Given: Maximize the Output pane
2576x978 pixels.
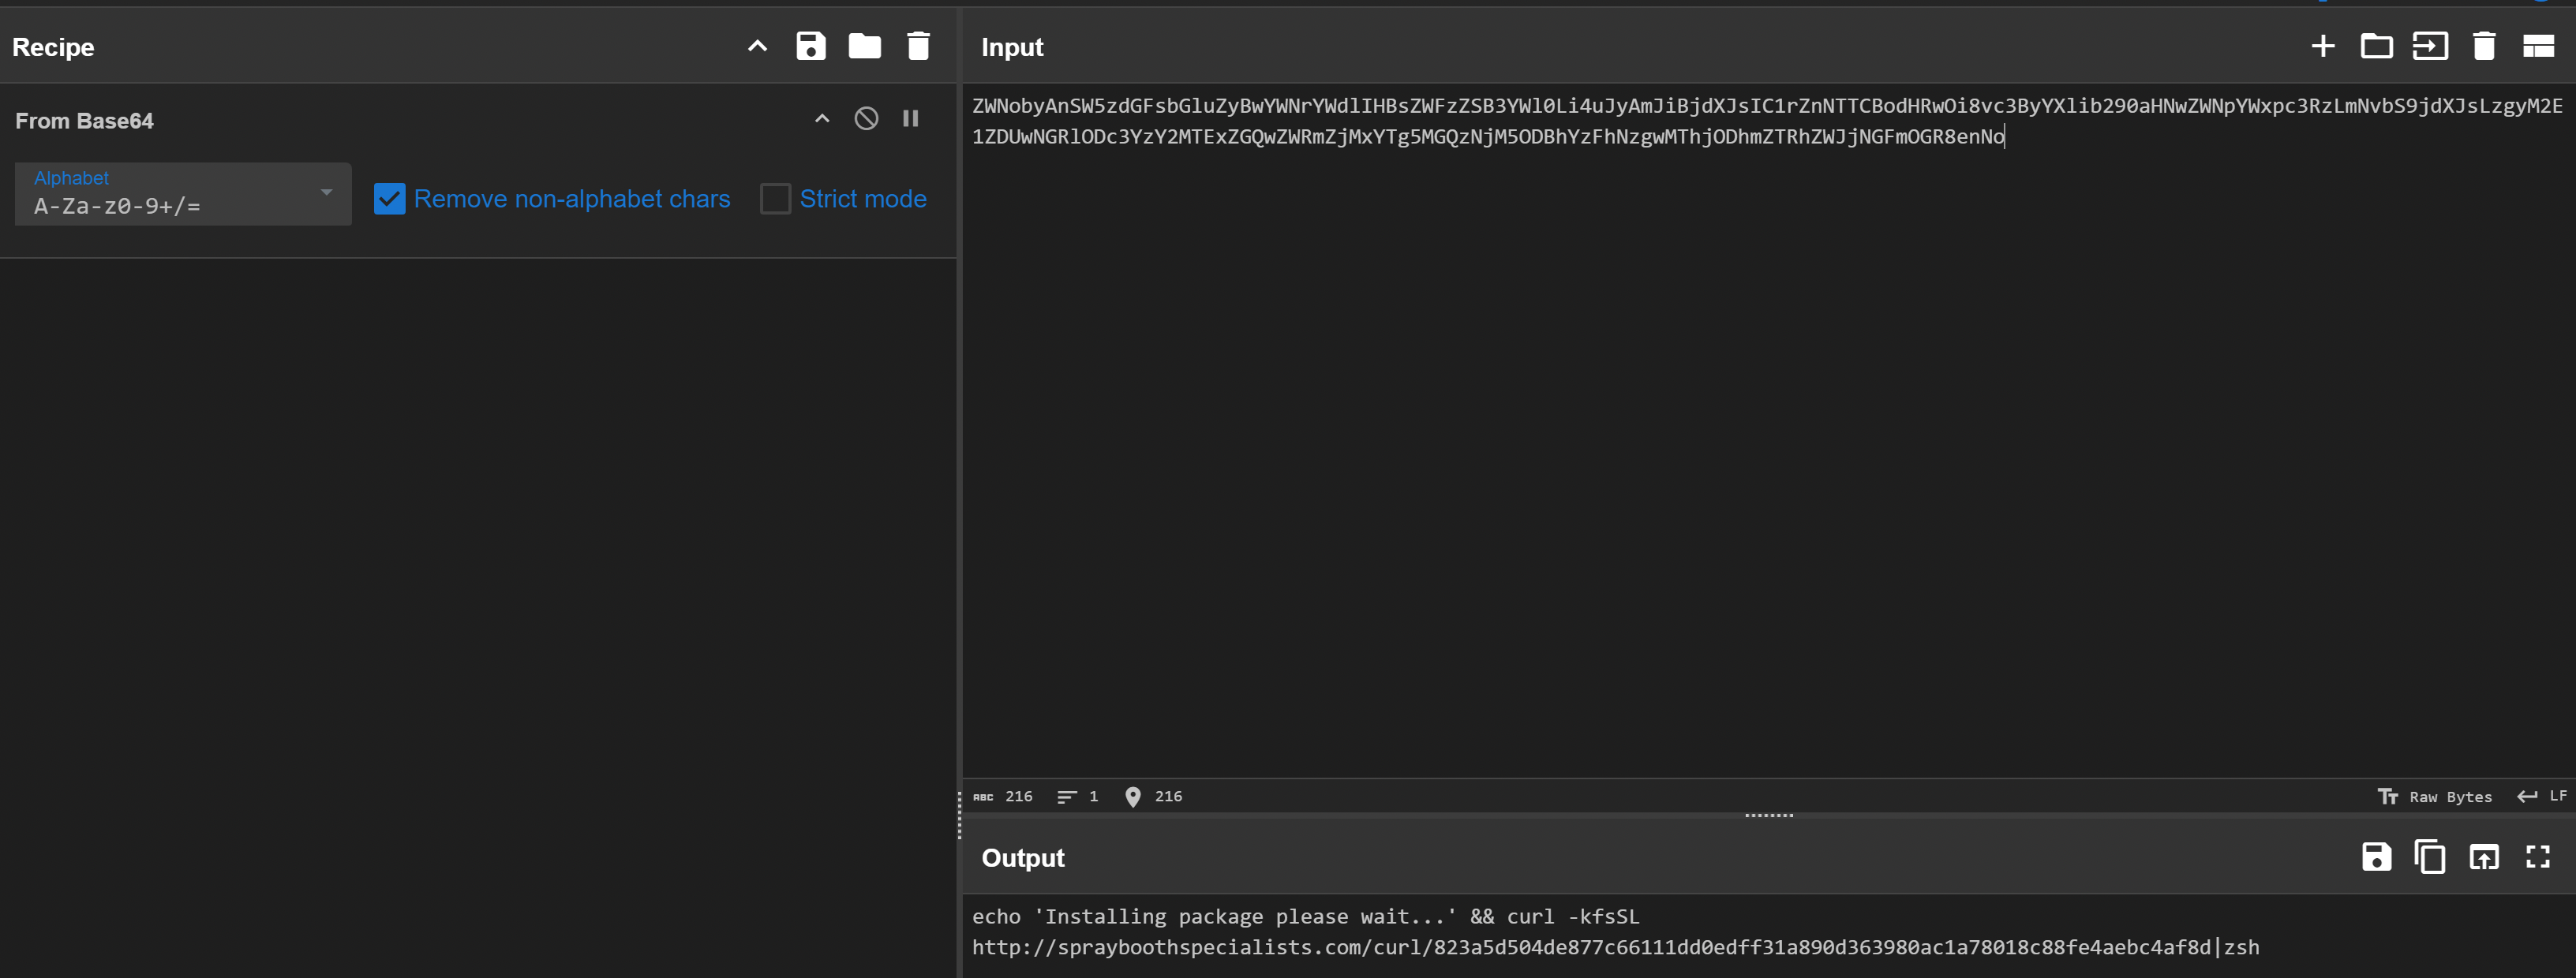Looking at the screenshot, I should (2539, 857).
